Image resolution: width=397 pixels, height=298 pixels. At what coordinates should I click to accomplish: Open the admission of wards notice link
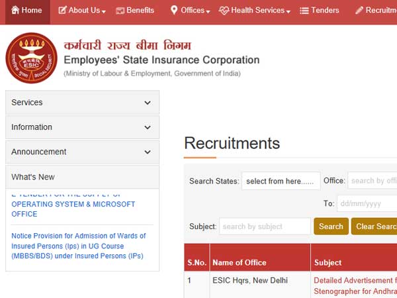79,246
